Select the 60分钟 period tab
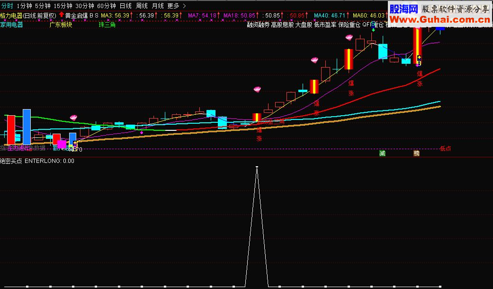The image size is (493, 289). coord(106,6)
